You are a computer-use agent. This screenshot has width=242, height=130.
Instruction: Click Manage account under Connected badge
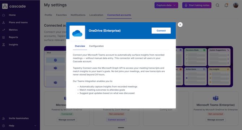67,120
